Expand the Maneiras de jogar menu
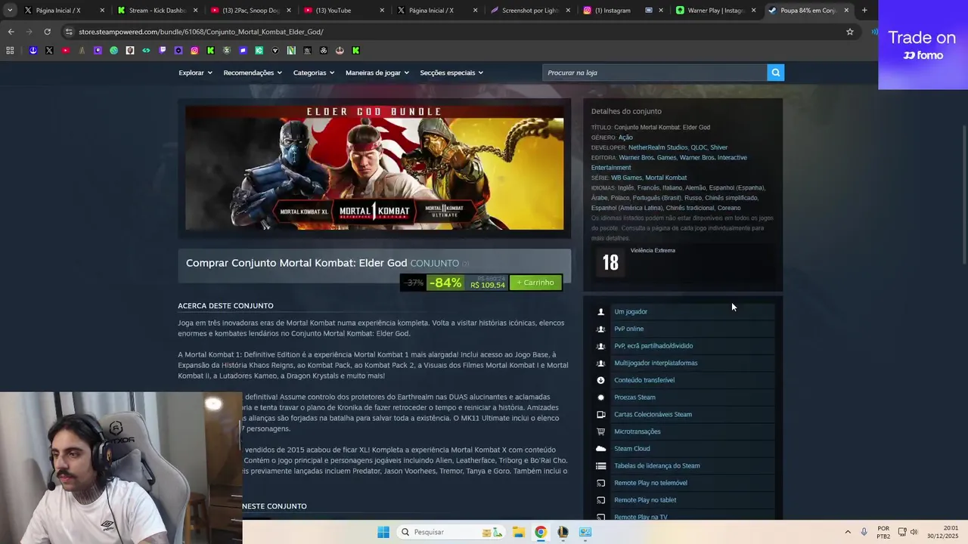The image size is (968, 544). [377, 73]
